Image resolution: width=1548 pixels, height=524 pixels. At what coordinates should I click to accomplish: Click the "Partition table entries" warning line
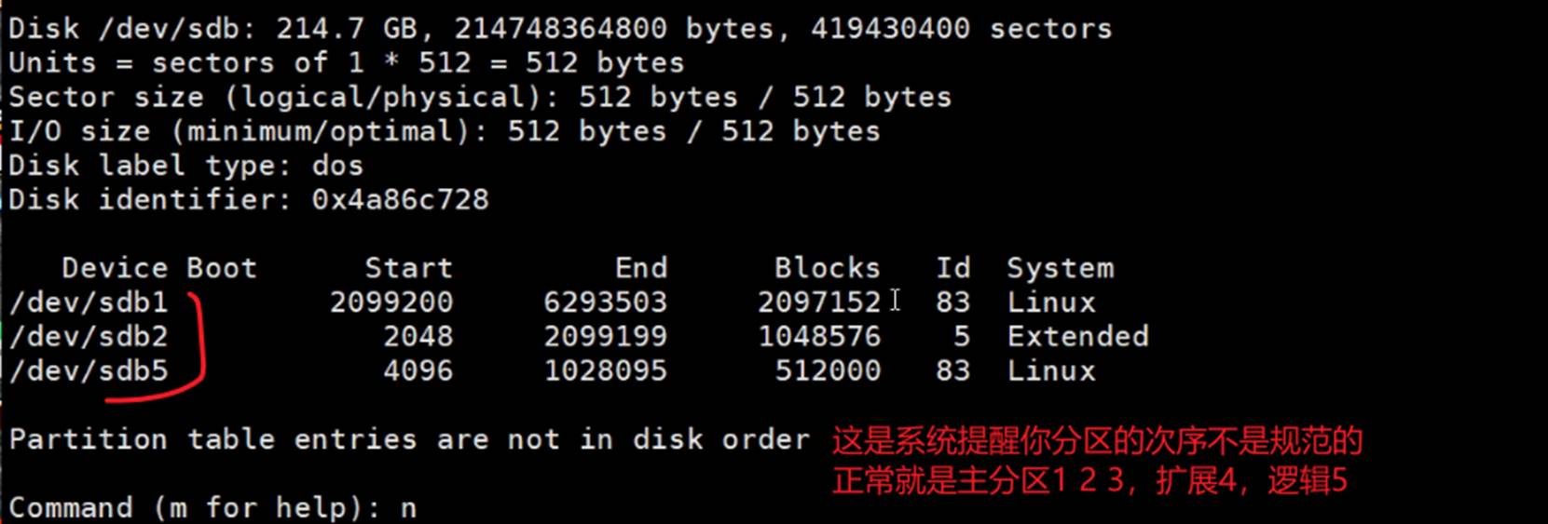pos(409,439)
